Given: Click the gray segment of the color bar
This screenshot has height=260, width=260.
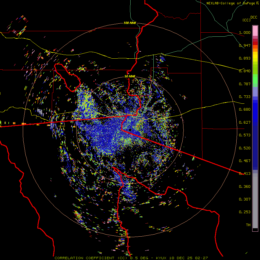Looking at the screenshot, I should 255,201.
